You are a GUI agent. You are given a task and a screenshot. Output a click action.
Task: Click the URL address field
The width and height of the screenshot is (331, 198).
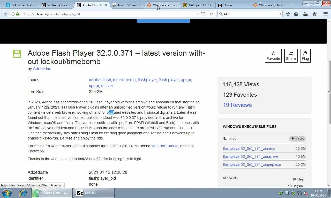[109, 14]
